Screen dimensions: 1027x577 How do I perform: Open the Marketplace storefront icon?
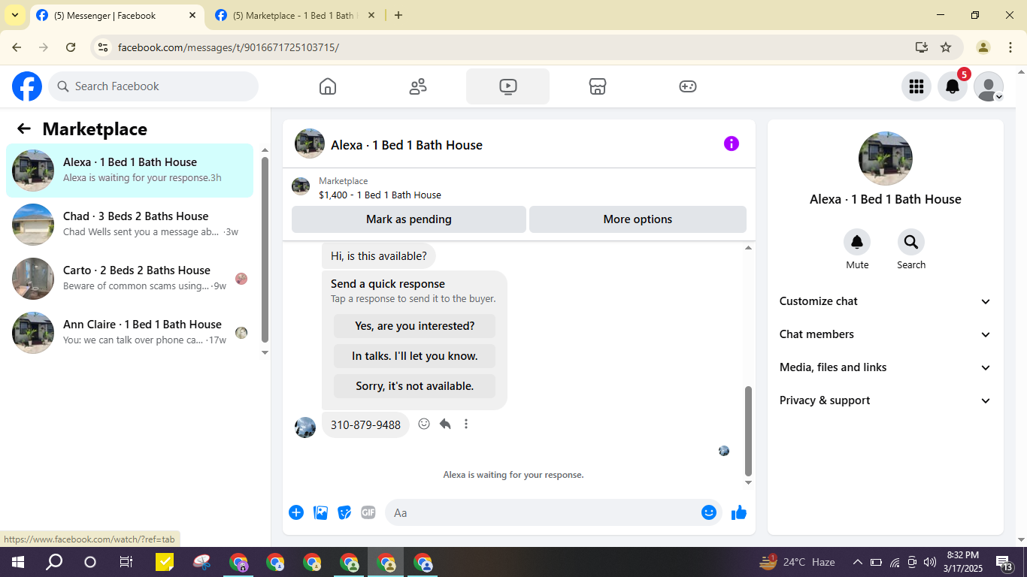pos(598,86)
